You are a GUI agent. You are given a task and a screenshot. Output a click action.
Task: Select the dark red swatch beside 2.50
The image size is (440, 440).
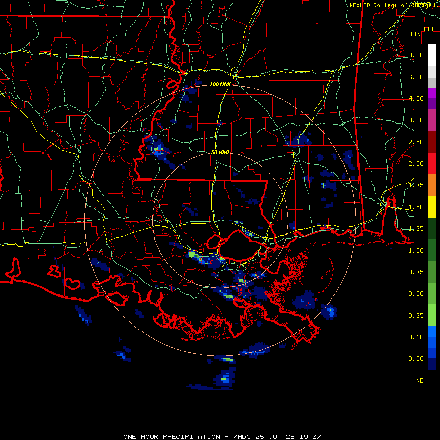(432, 142)
